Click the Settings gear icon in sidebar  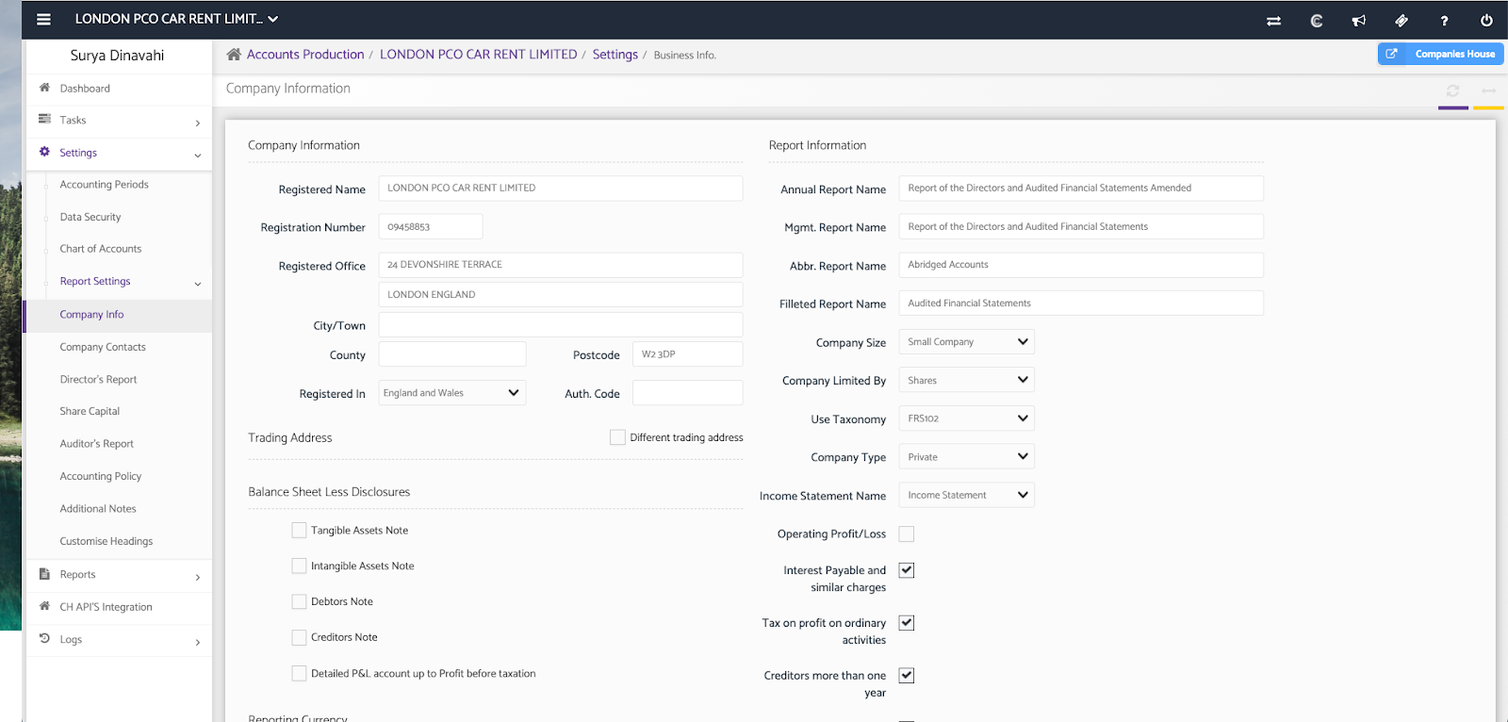tap(44, 152)
